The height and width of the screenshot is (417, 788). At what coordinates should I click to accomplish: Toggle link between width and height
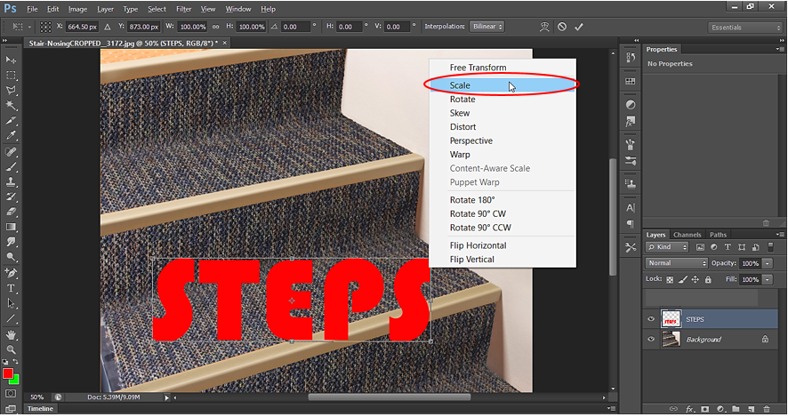(x=215, y=28)
